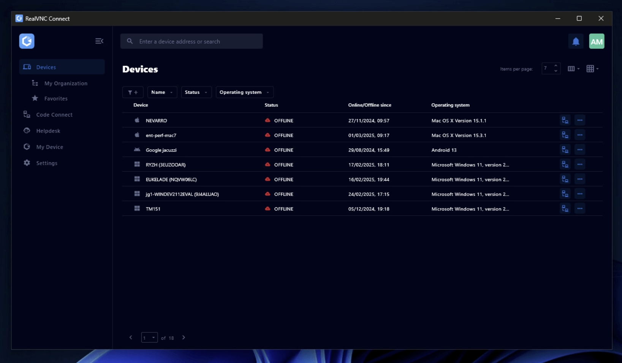
Task: Open the page number dropdown
Action: click(149, 338)
